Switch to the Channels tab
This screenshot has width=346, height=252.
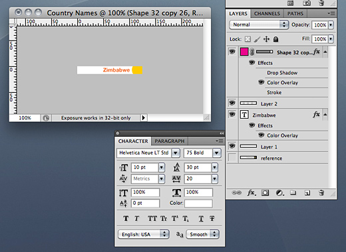[267, 14]
